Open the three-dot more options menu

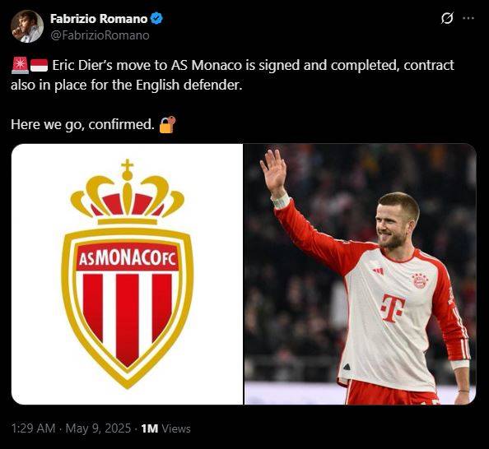pyautogui.click(x=468, y=18)
